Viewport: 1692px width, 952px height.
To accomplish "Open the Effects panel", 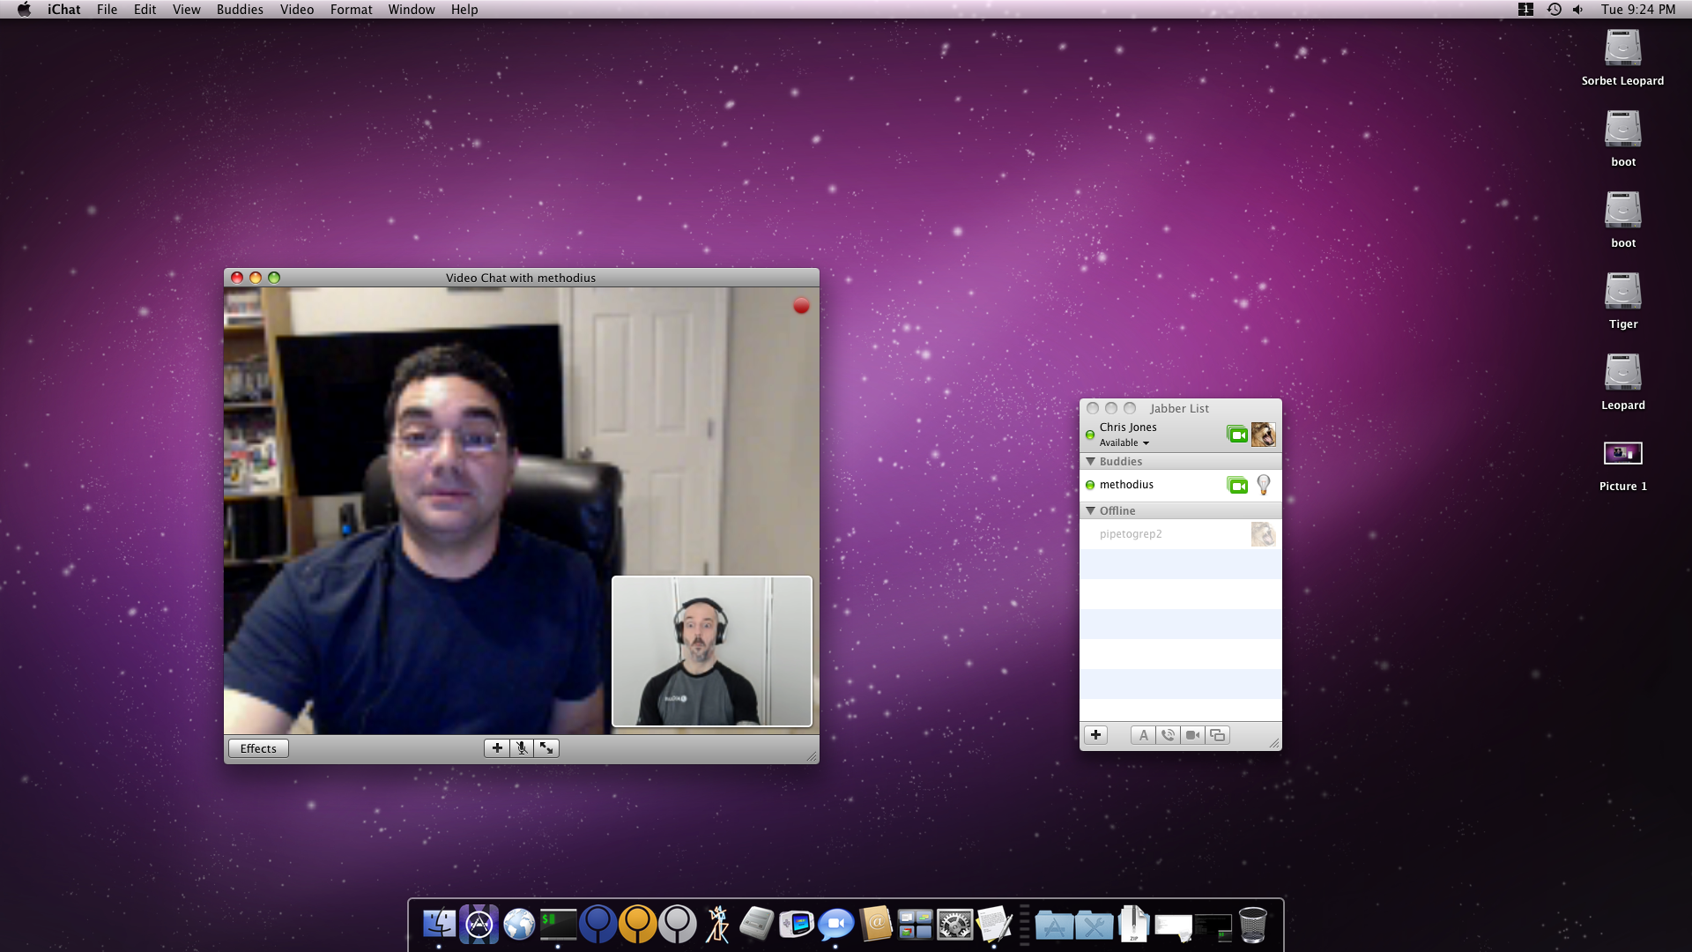I will 258,748.
